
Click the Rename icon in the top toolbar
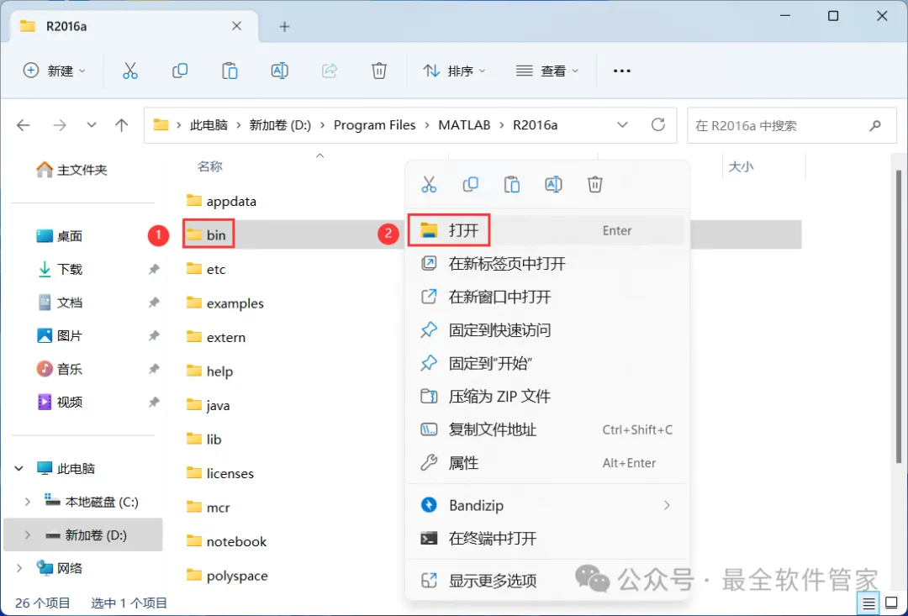coord(280,71)
